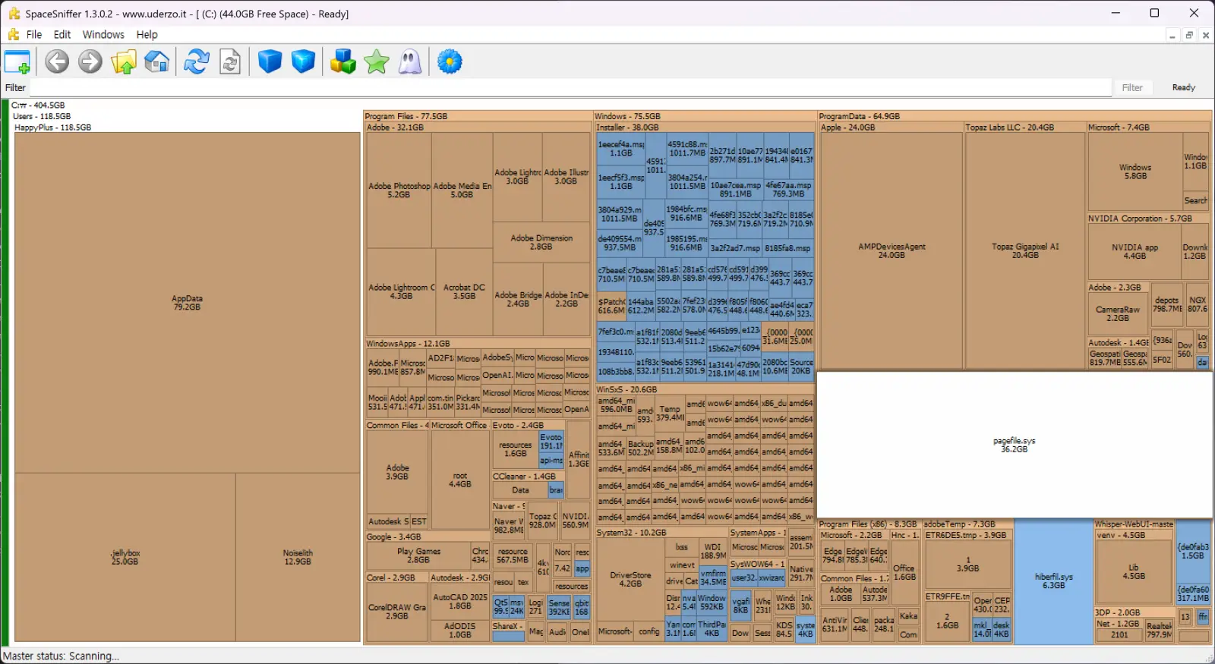Click the ProgramData - 64.9GB header
1215x664 pixels.
click(860, 116)
